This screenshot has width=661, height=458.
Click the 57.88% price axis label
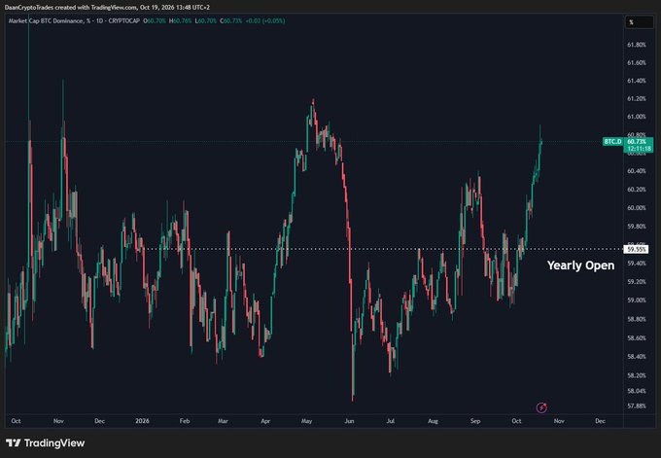pos(637,405)
